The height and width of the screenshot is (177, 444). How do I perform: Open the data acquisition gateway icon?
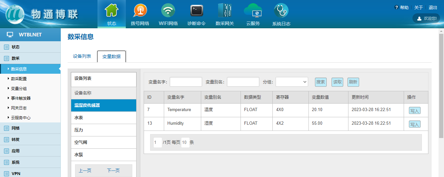[x=225, y=11]
